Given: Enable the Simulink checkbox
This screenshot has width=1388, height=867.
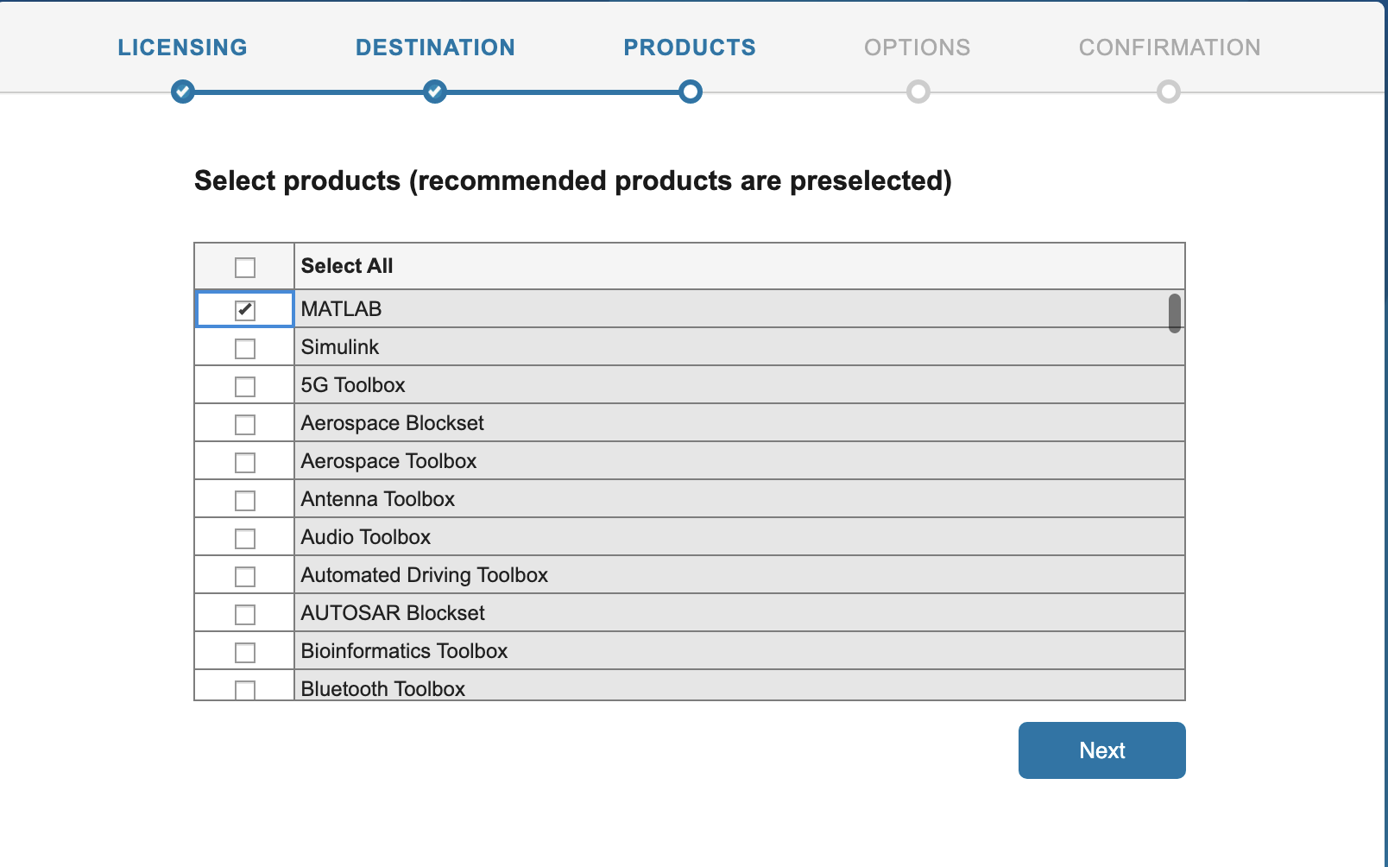Looking at the screenshot, I should tap(245, 349).
